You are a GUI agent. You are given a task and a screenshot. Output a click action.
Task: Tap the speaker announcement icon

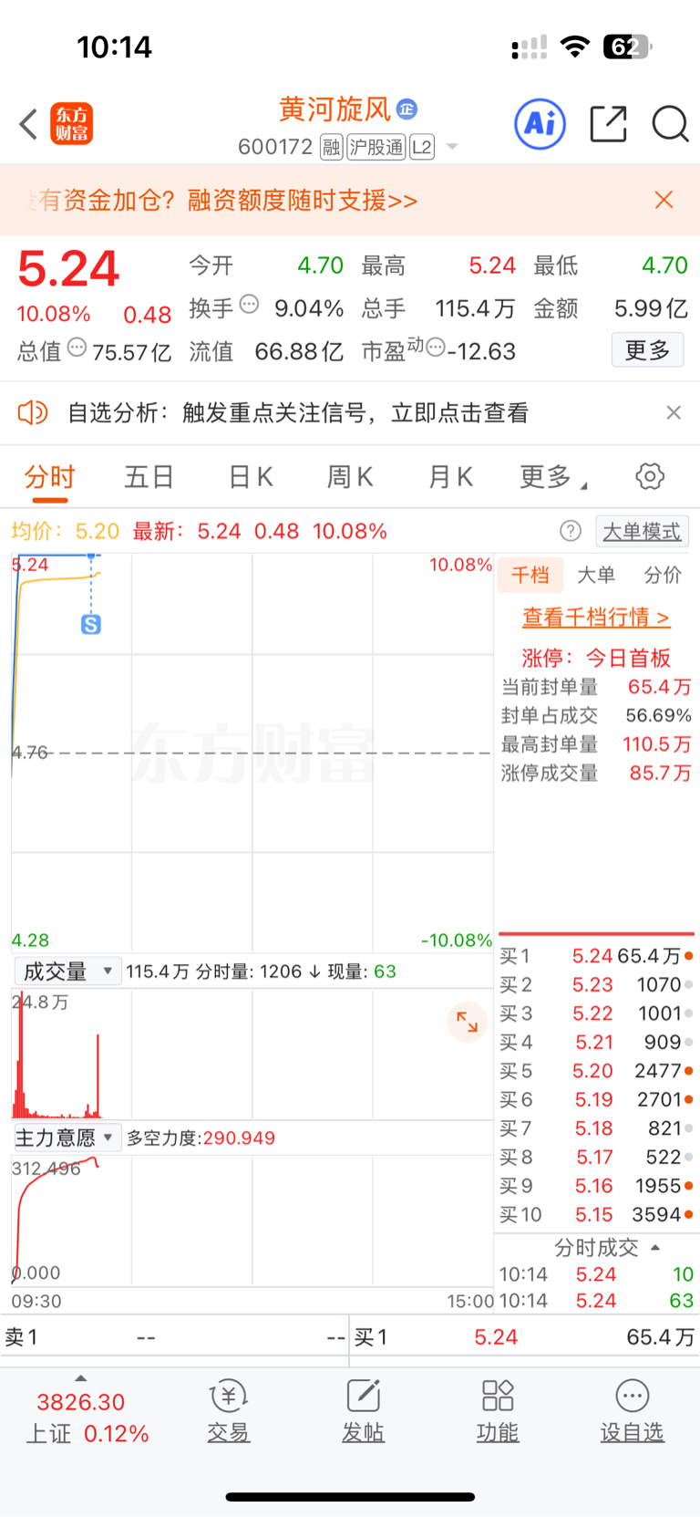point(33,413)
